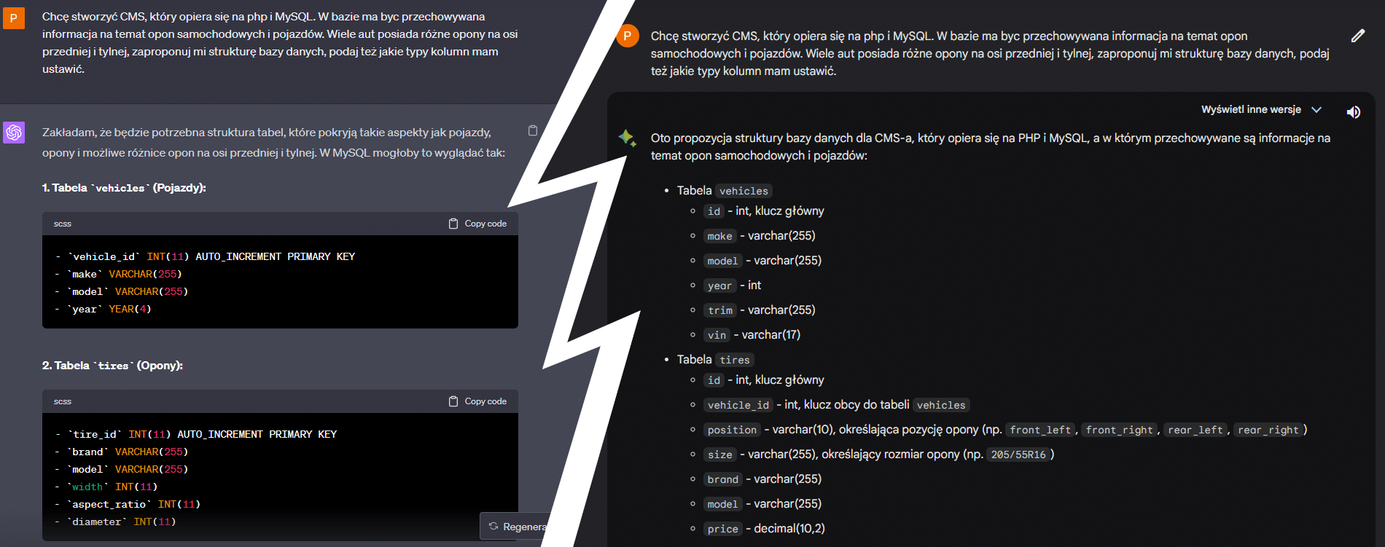
Task: Click the chevron beside 'Wyświetl inne wersje'
Action: click(x=1316, y=110)
